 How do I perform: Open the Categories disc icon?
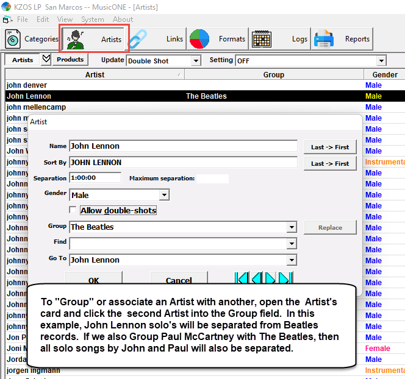click(13, 39)
